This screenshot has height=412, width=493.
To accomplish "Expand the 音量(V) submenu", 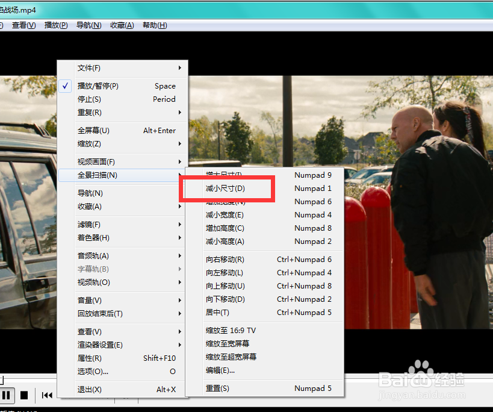I will click(123, 301).
